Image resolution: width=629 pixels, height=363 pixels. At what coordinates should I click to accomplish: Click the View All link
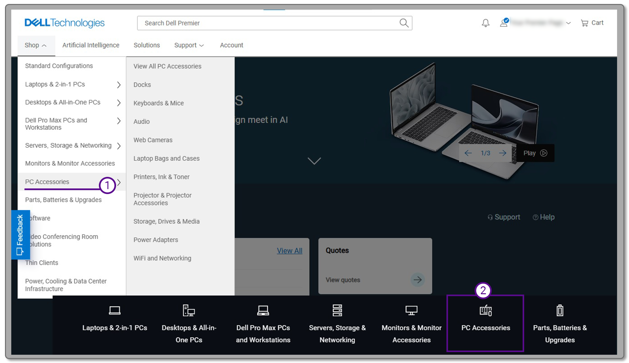pyautogui.click(x=290, y=251)
